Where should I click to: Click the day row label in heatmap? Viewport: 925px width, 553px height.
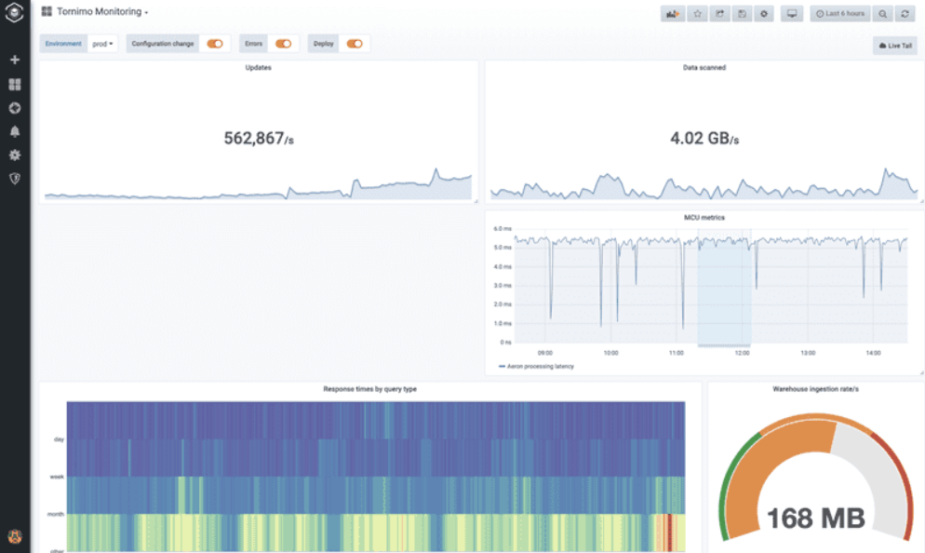point(59,439)
